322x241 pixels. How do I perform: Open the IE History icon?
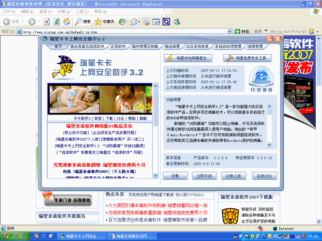(122, 22)
